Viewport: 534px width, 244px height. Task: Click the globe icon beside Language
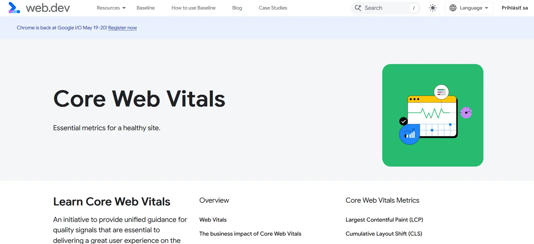tap(453, 8)
